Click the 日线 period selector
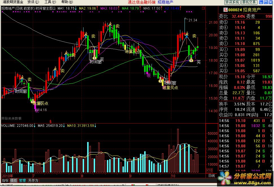This screenshot has width=274, height=187. (211, 176)
